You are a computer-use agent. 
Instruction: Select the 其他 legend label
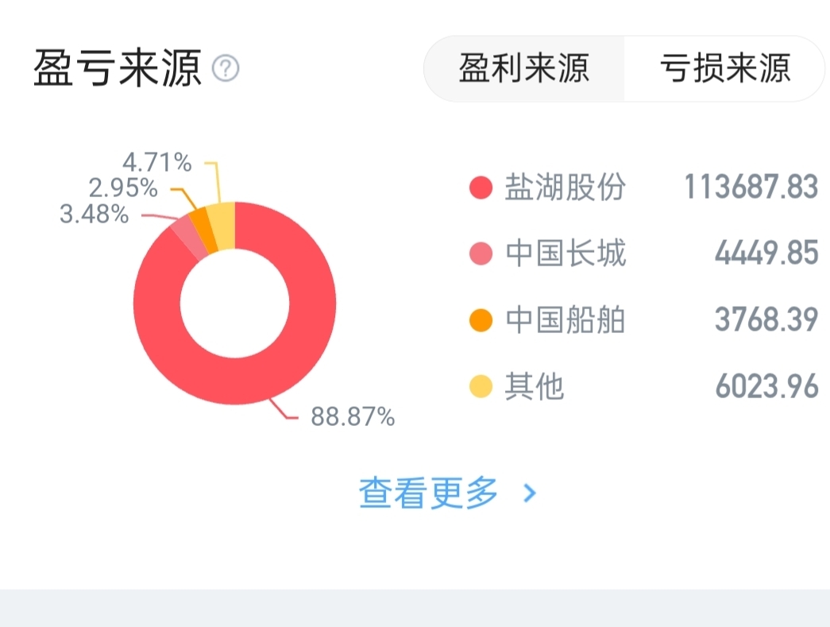535,387
